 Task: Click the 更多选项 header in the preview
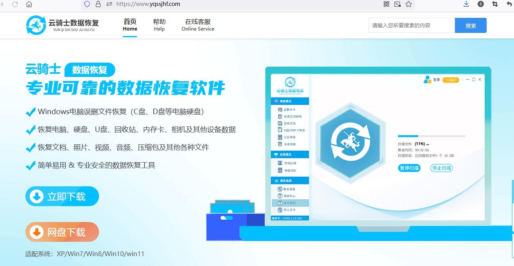pyautogui.click(x=289, y=180)
